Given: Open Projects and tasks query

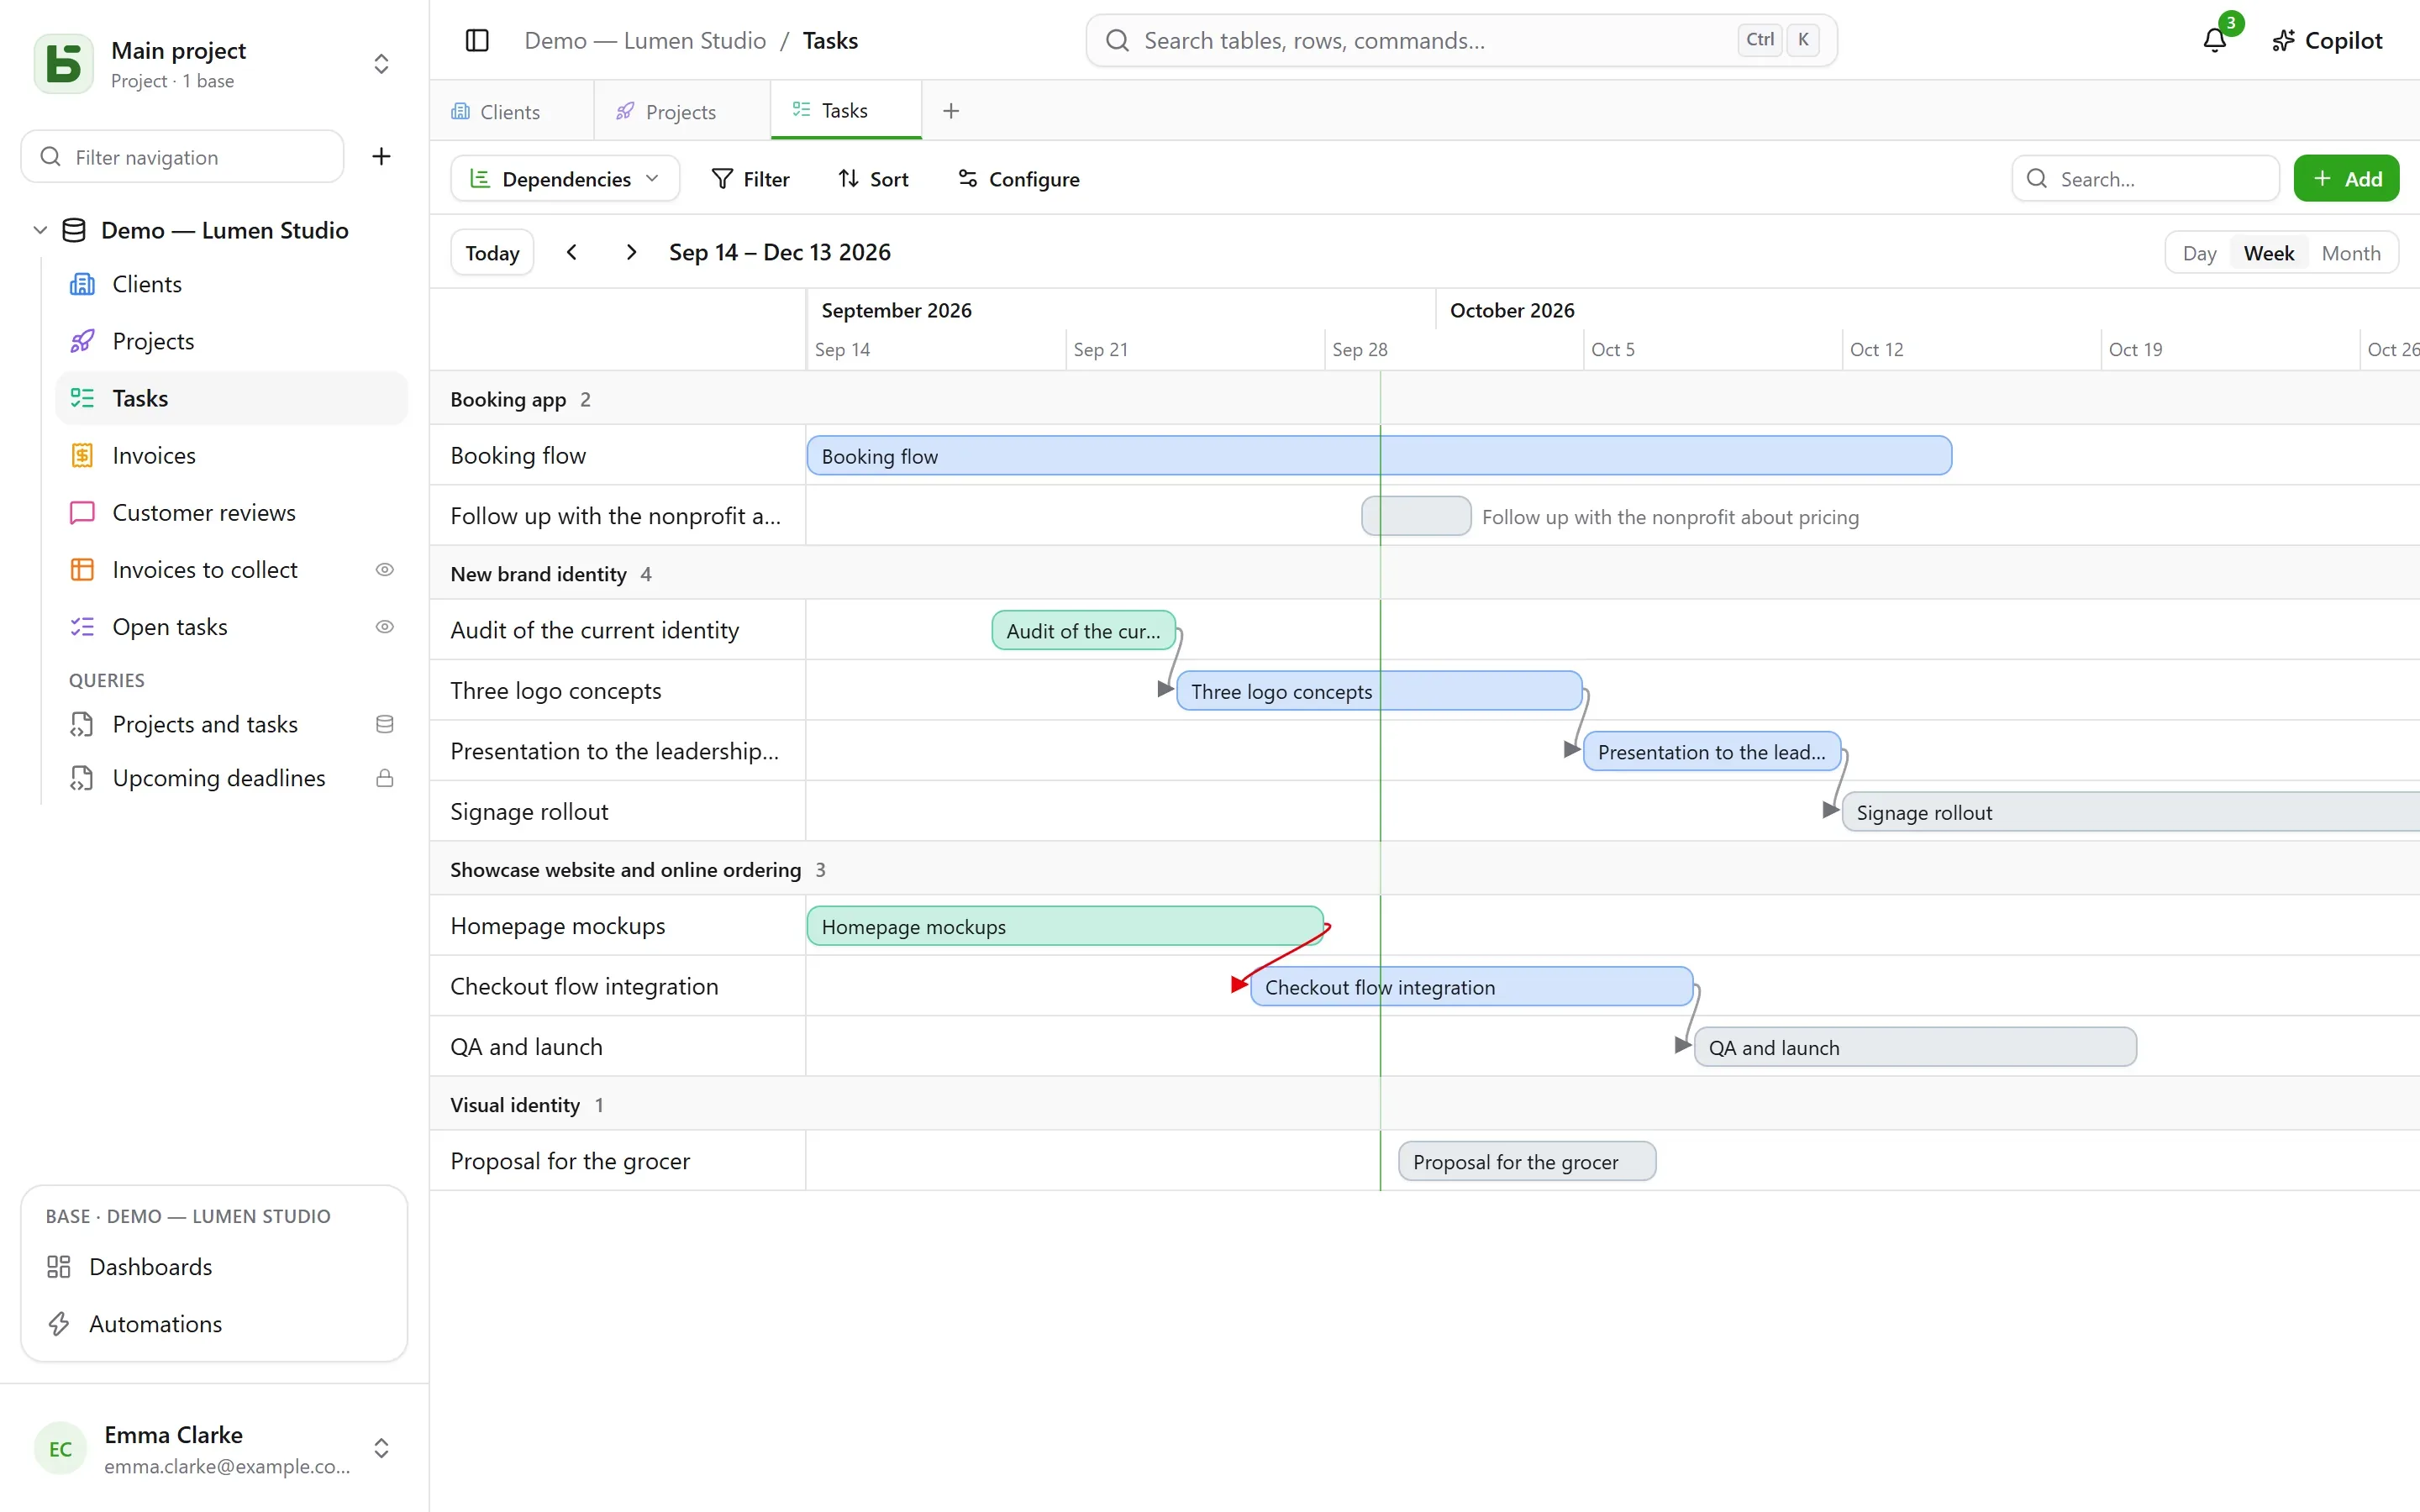Looking at the screenshot, I should pyautogui.click(x=232, y=724).
